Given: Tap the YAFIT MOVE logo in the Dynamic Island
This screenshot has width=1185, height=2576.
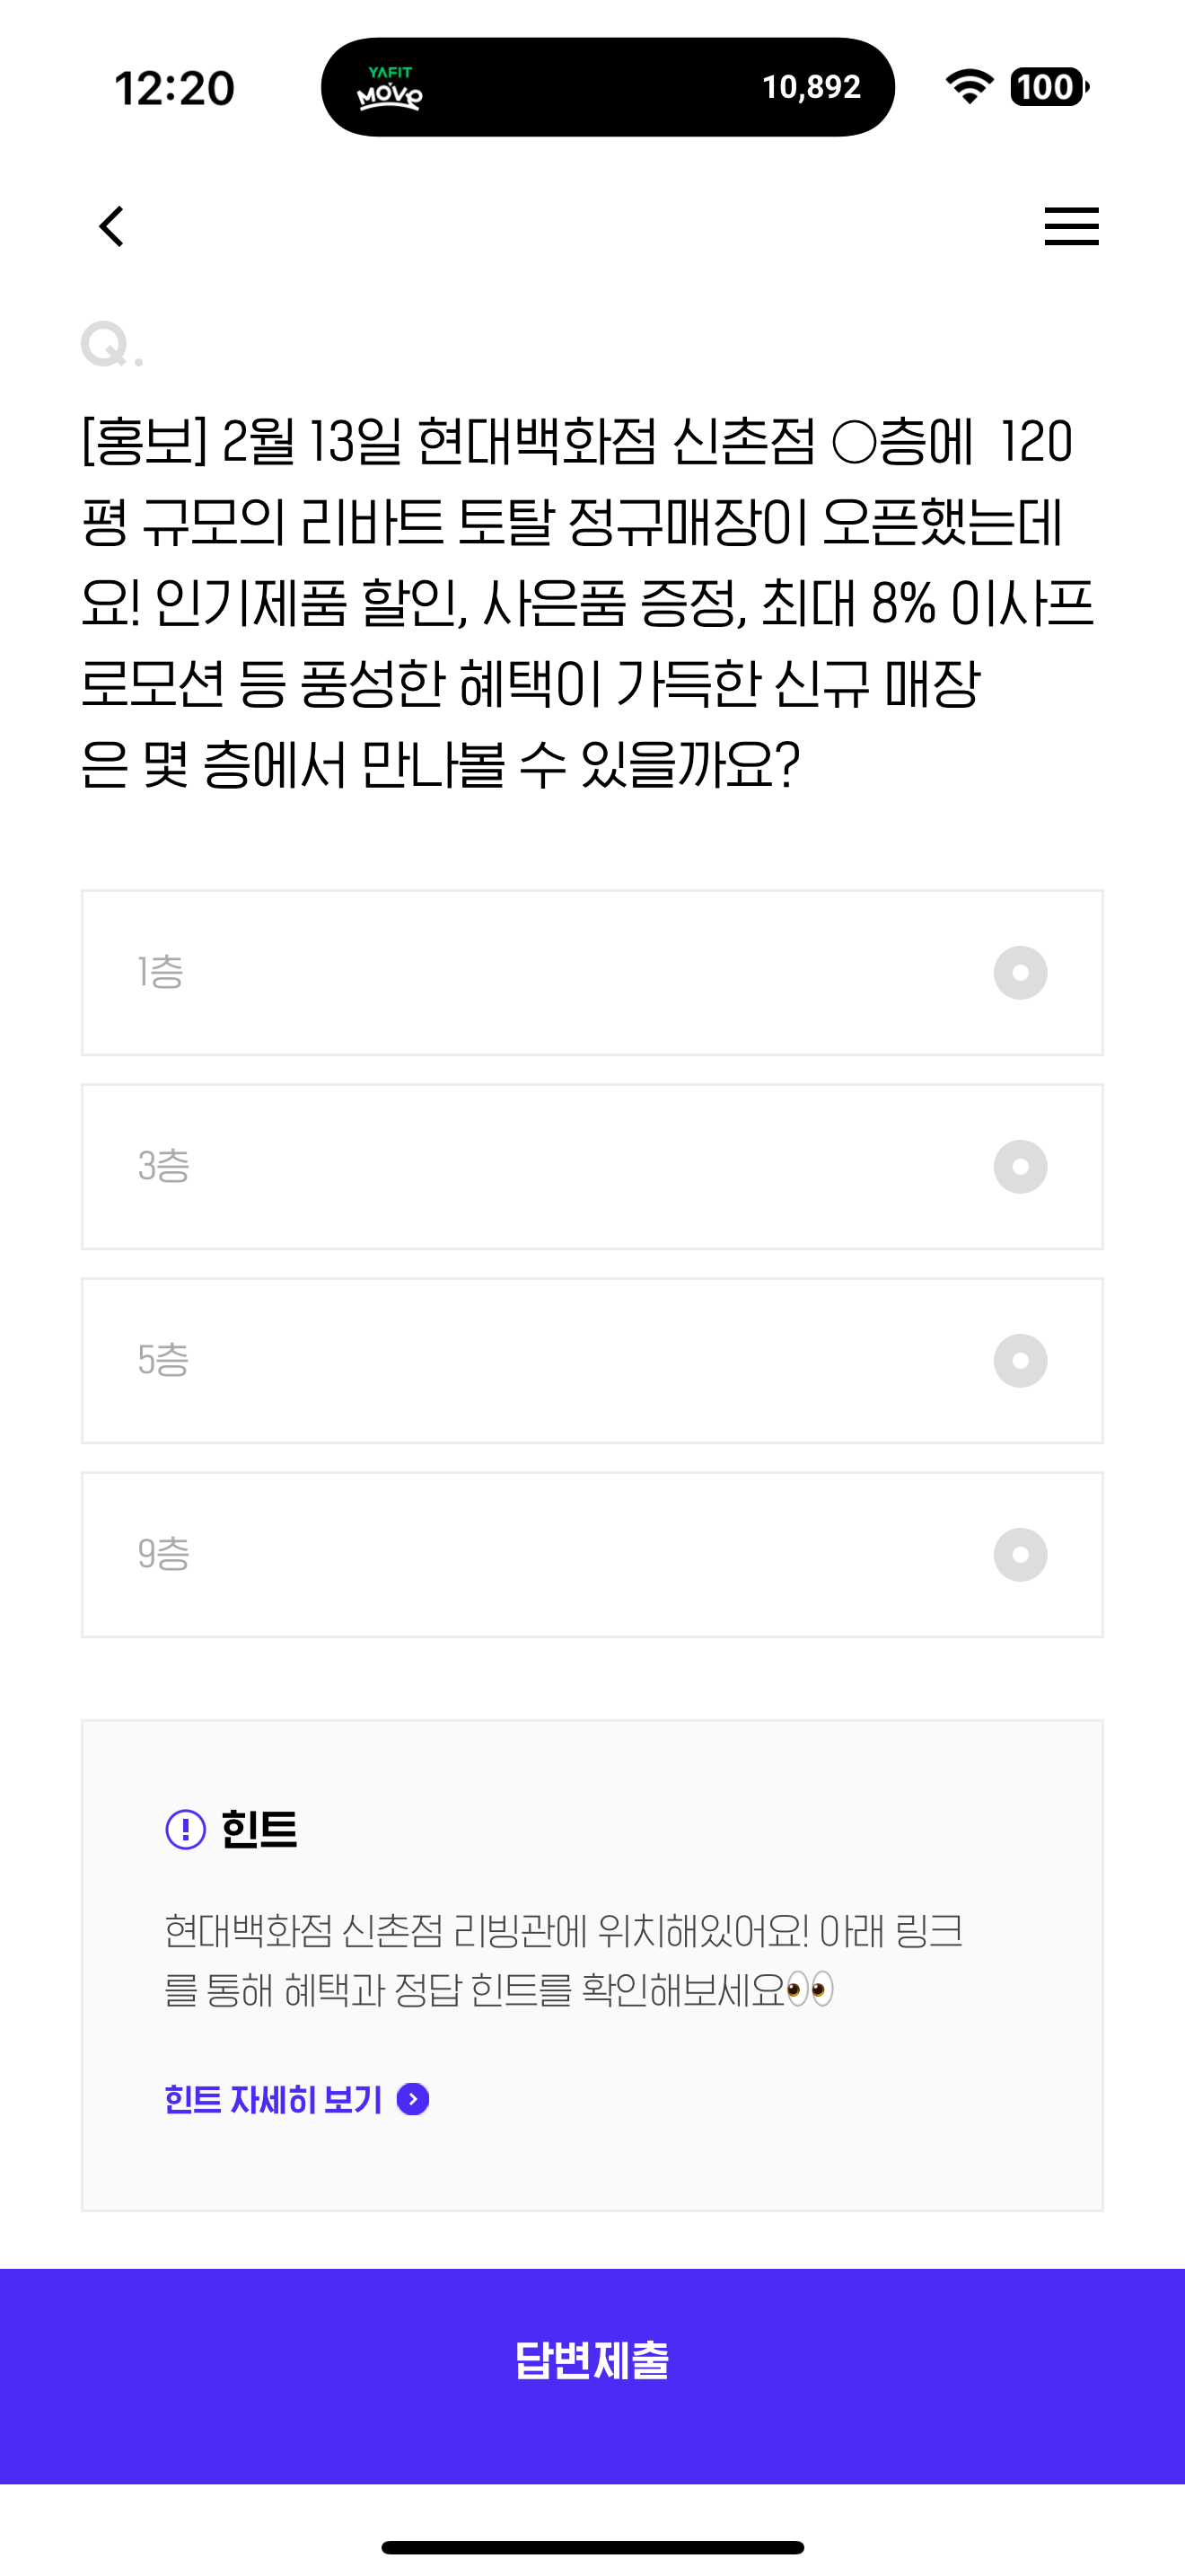Looking at the screenshot, I should click(390, 88).
